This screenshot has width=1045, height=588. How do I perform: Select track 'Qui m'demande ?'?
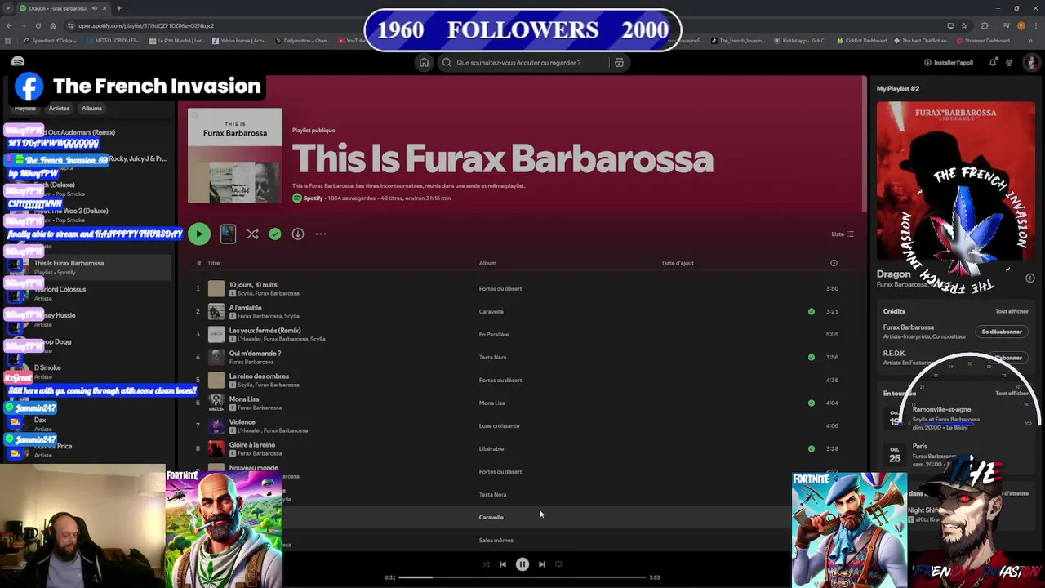255,354
